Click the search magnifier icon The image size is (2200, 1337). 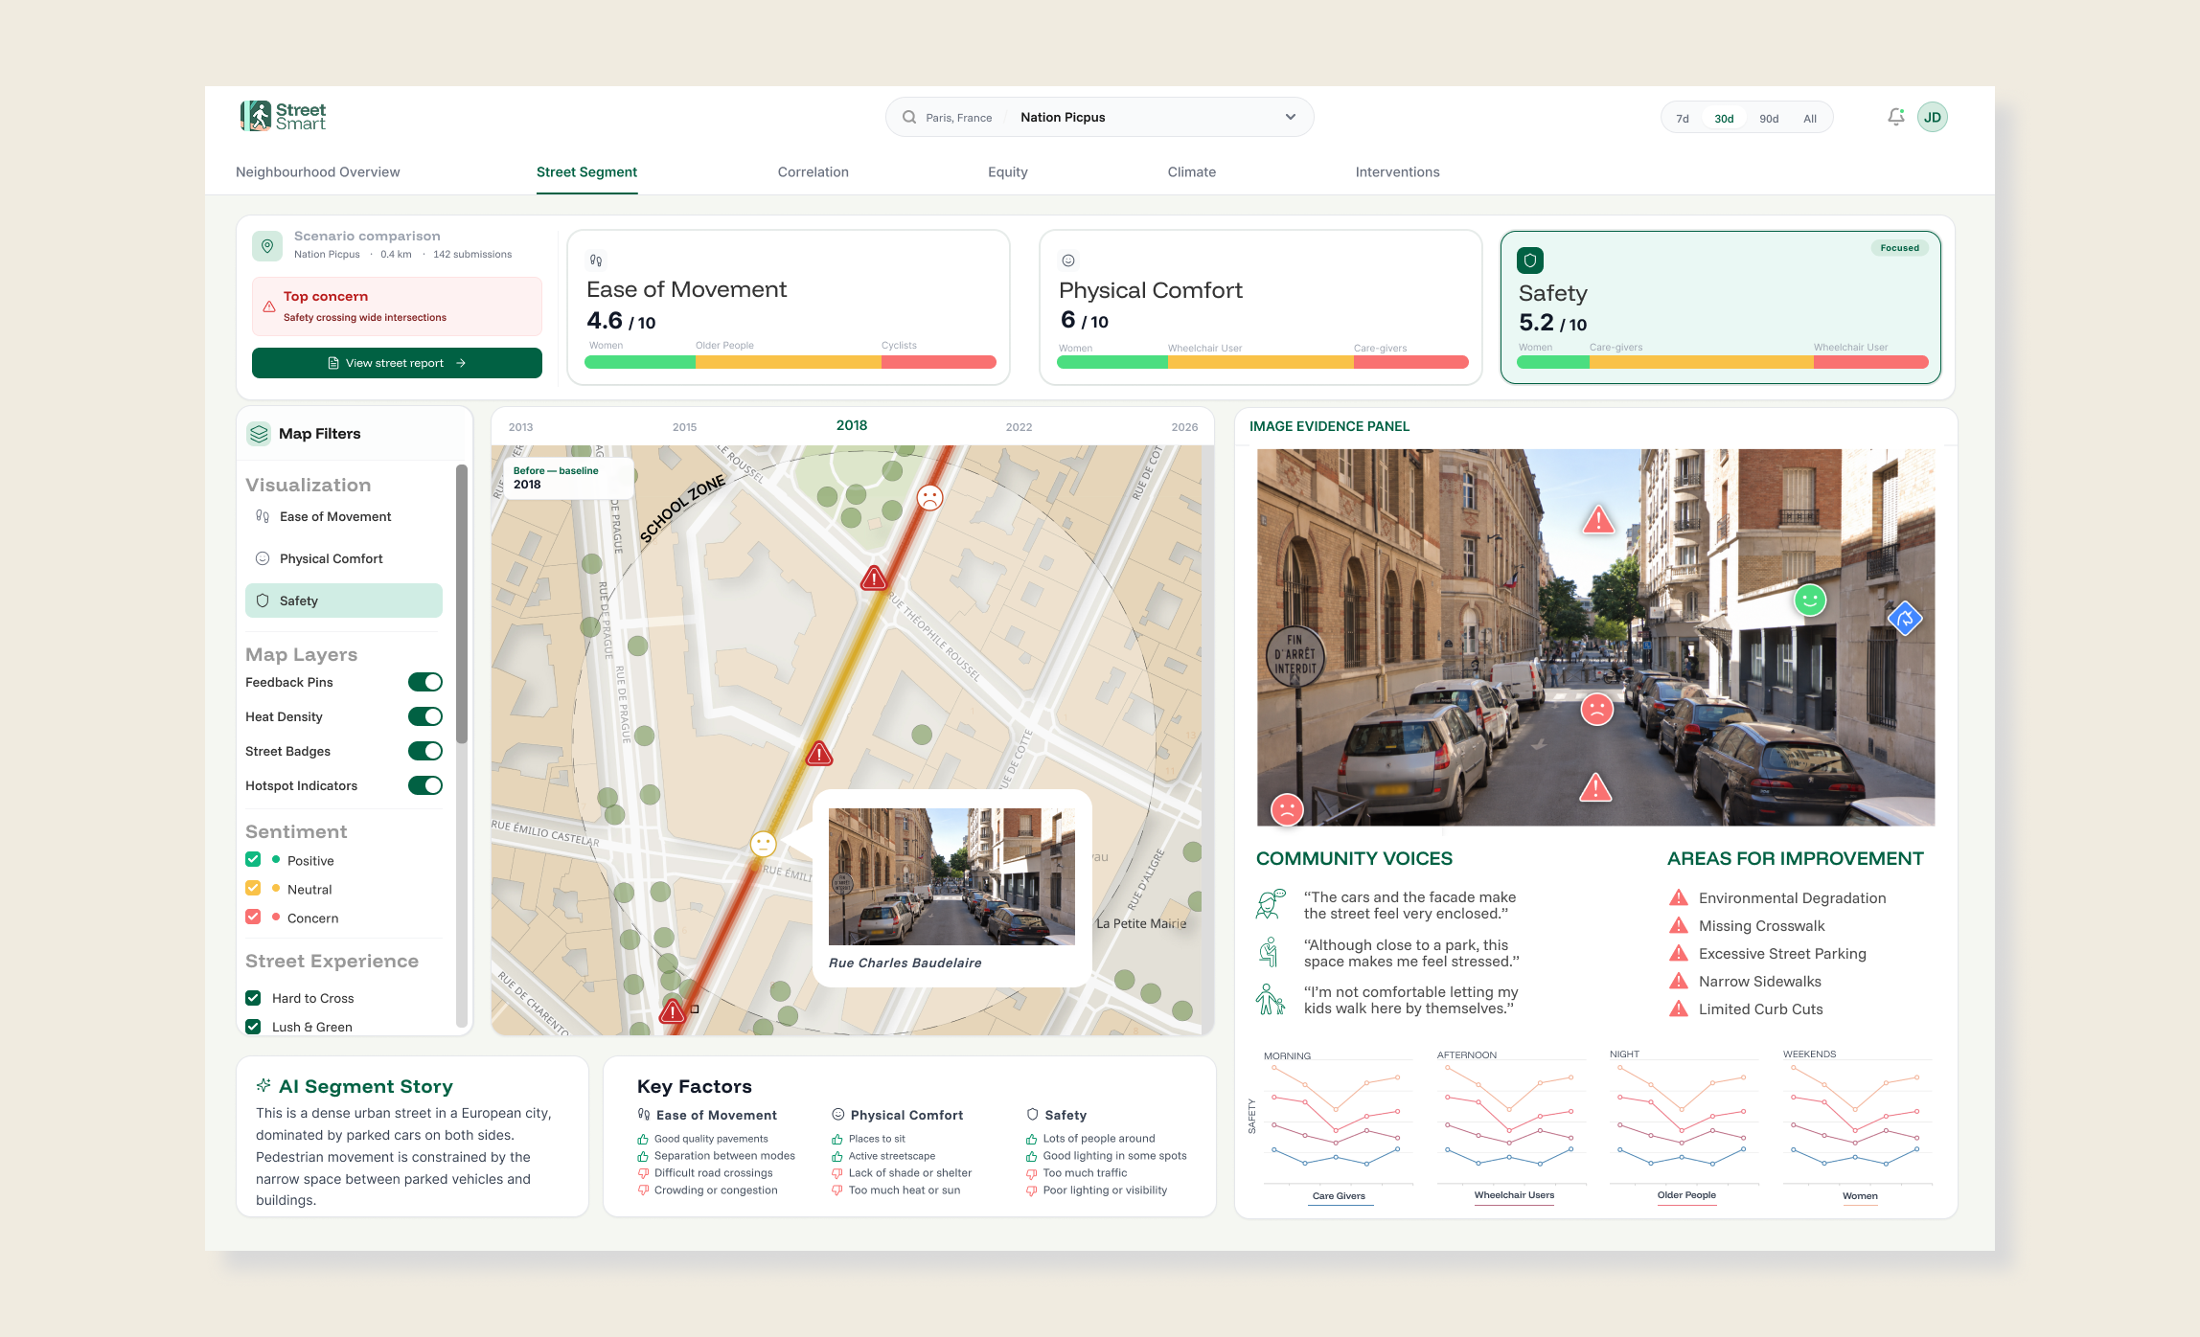[x=909, y=117]
